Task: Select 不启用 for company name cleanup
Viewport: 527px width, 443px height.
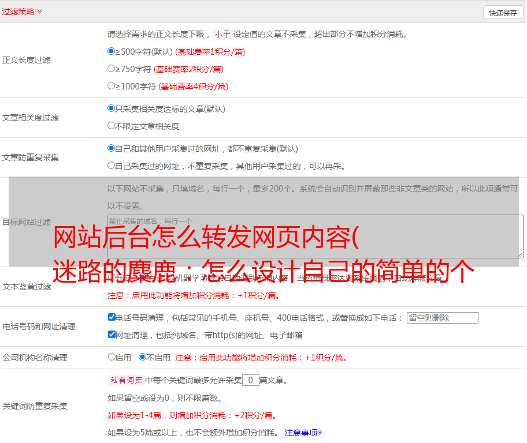Action: pos(142,357)
